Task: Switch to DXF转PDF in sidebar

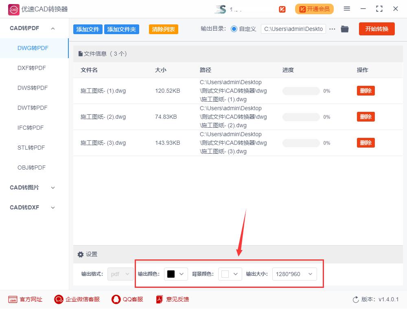Action: [32, 68]
